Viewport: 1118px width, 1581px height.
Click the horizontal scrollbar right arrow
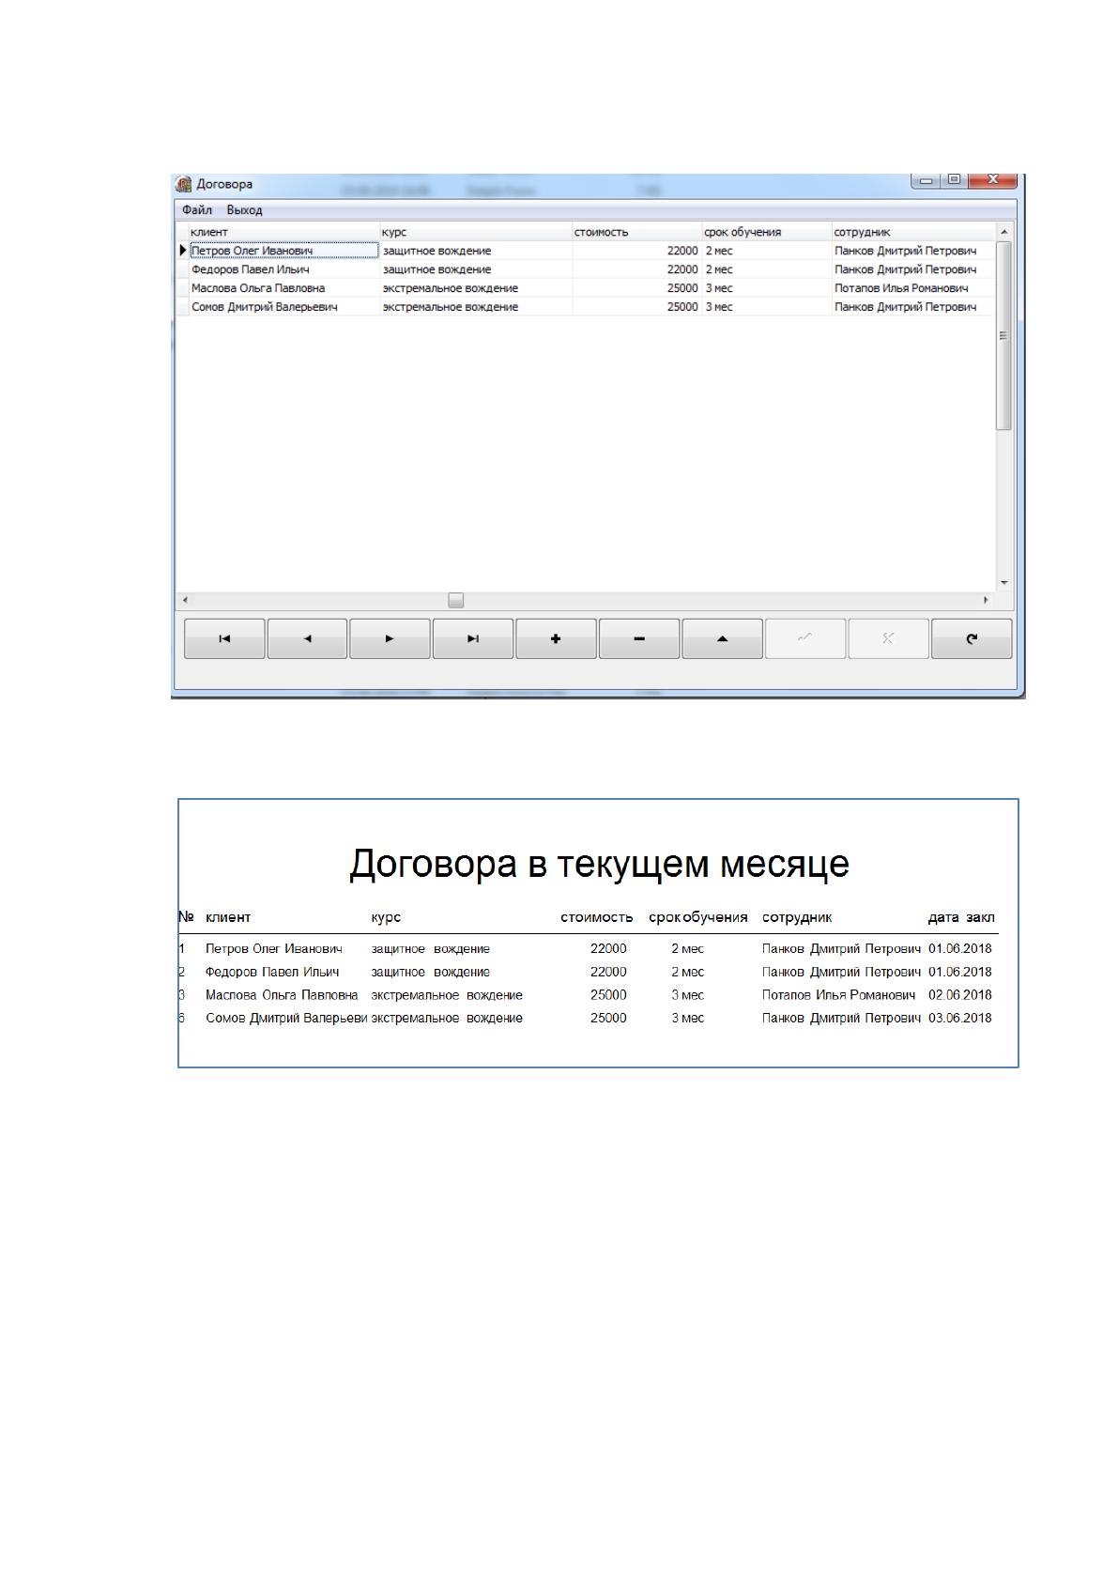[x=986, y=600]
